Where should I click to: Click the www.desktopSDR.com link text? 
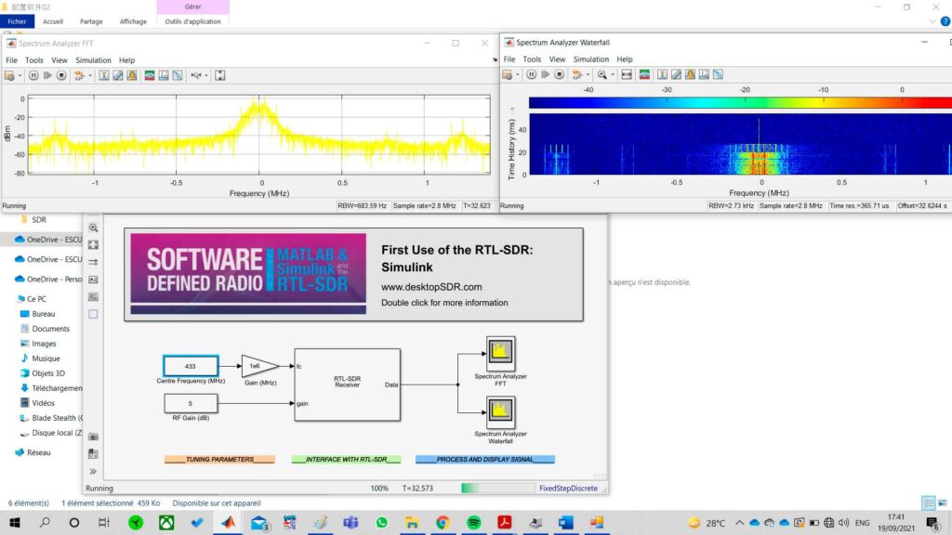(x=431, y=287)
